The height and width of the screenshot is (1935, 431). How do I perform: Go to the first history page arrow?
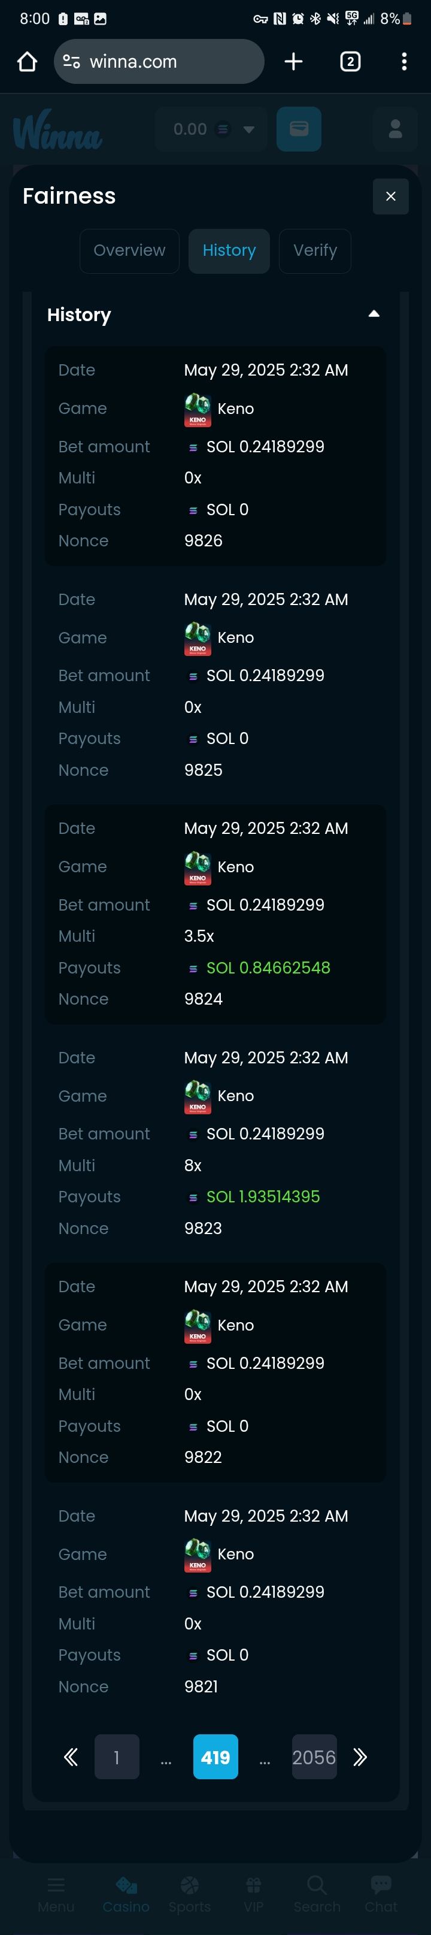coord(71,1756)
